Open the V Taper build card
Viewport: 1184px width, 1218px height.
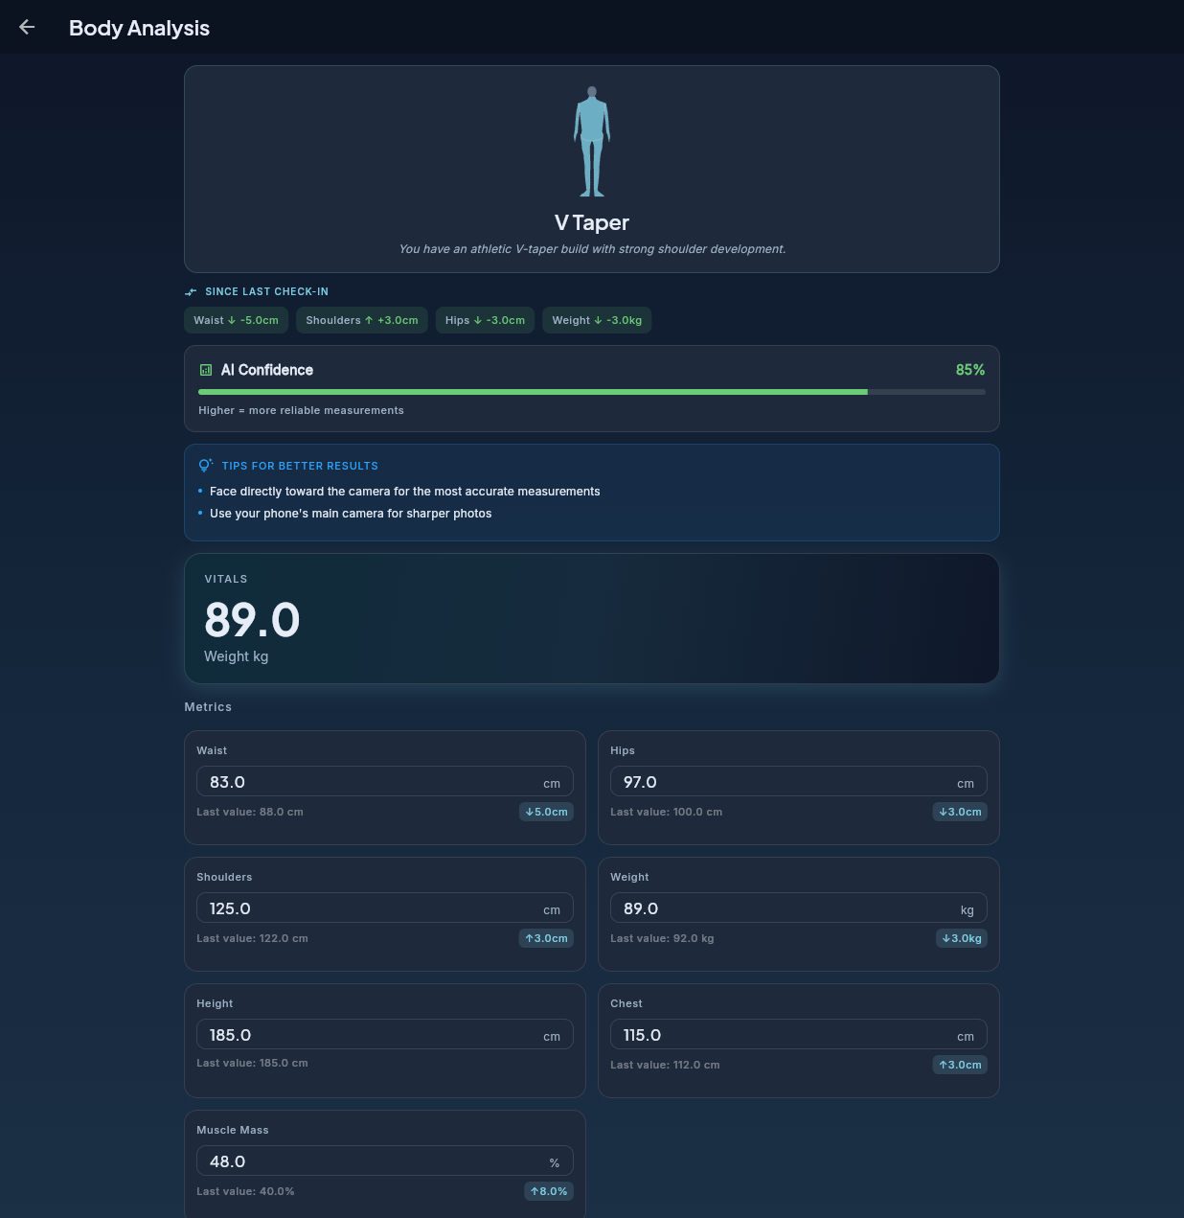pyautogui.click(x=591, y=169)
